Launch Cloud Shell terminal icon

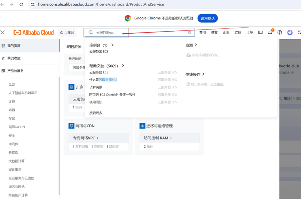click(260, 32)
